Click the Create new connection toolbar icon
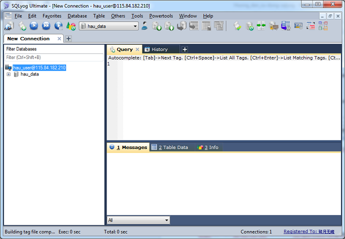 pyautogui.click(x=9, y=26)
